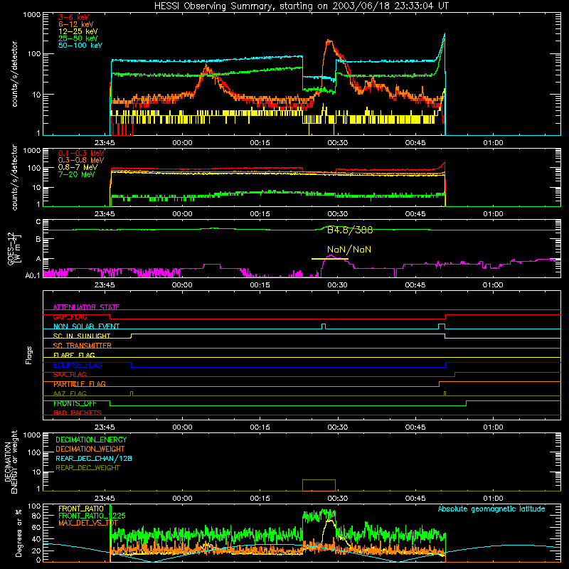Image resolution: width=569 pixels, height=569 pixels.
Task: Click the Degrees or % axis label
Action: point(18,533)
